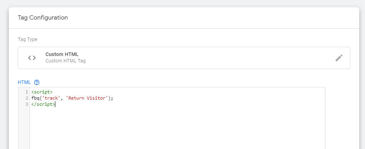Click the 'Tag Type' label
This screenshot has height=149, width=365.
pos(27,39)
